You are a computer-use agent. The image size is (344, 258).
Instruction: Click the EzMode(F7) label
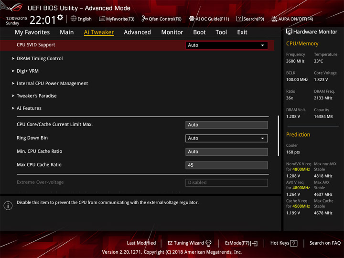pyautogui.click(x=237, y=243)
